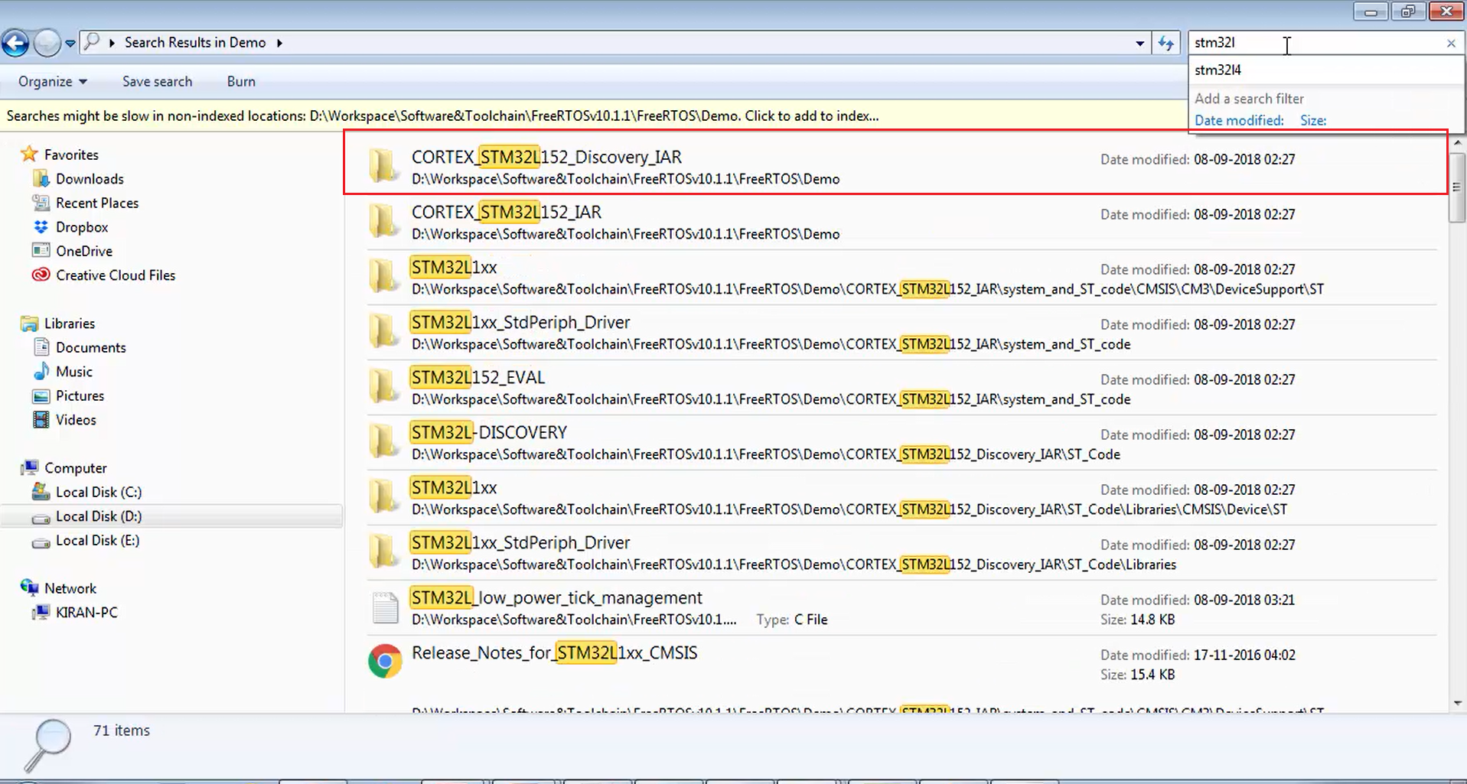Clear the search box with the X
The width and height of the screenshot is (1467, 784).
(x=1451, y=44)
